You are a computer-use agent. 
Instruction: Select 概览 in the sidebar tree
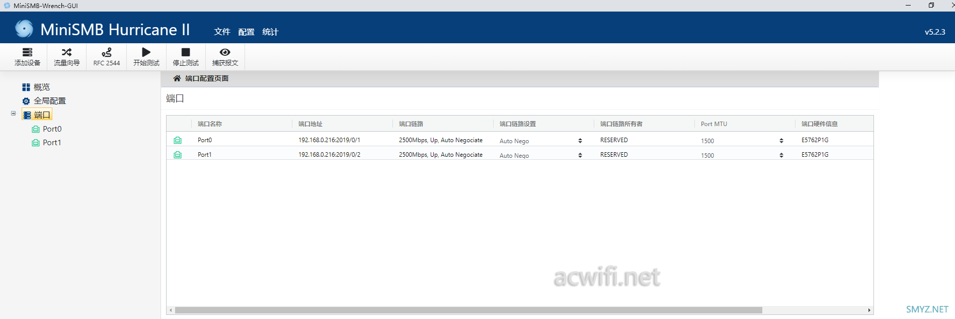[x=42, y=87]
